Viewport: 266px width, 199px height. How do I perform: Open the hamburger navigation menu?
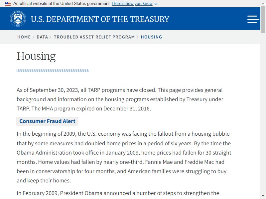(x=253, y=19)
